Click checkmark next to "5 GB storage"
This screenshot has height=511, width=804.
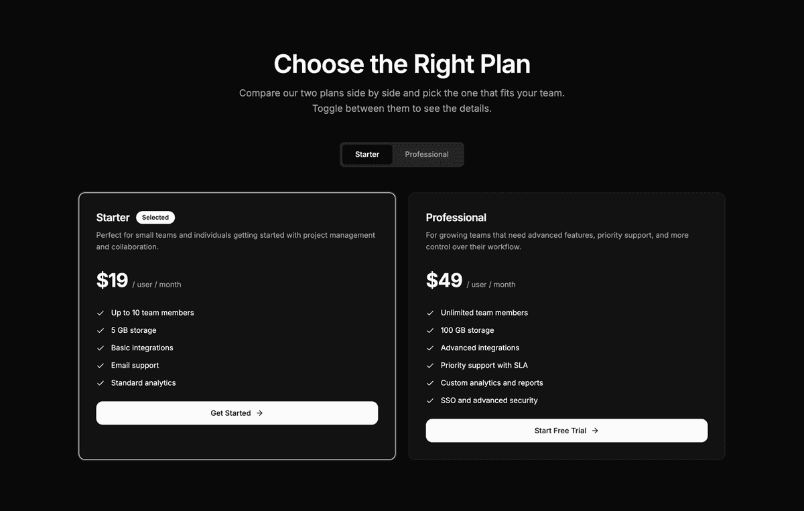point(99,330)
